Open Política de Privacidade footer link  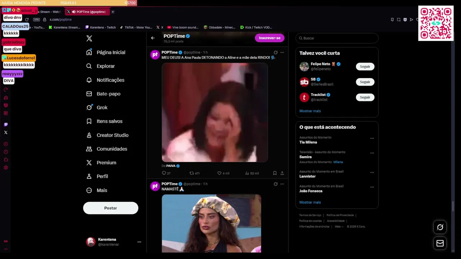340,215
